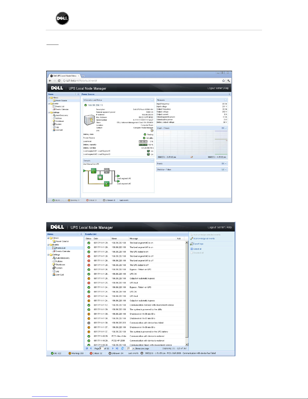Click the Warning: 159 status bar indicator
The width and height of the screenshot is (308, 399).
coord(76,353)
